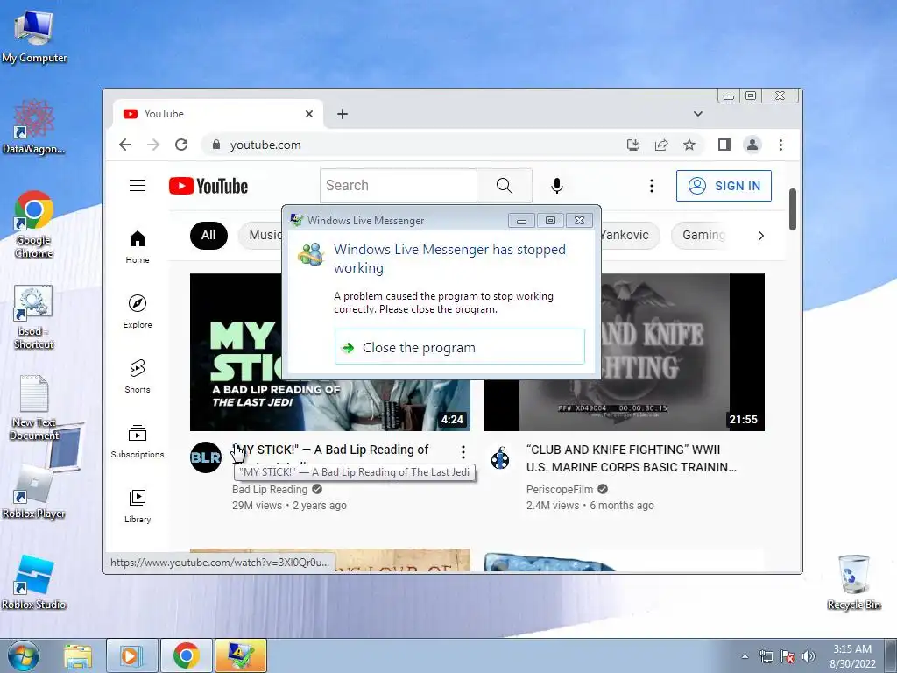897x673 pixels.
Task: Select the Music filter chip
Action: coord(261,235)
